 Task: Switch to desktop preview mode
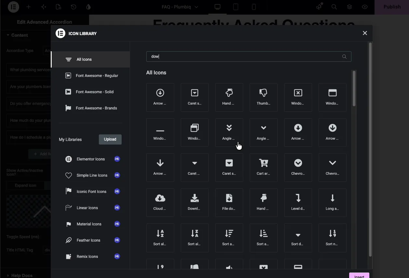point(218,7)
